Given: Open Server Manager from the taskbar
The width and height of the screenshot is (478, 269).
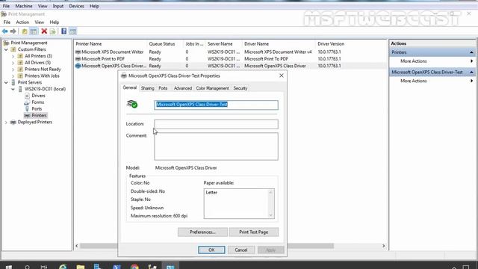Looking at the screenshot, I should [98, 267].
